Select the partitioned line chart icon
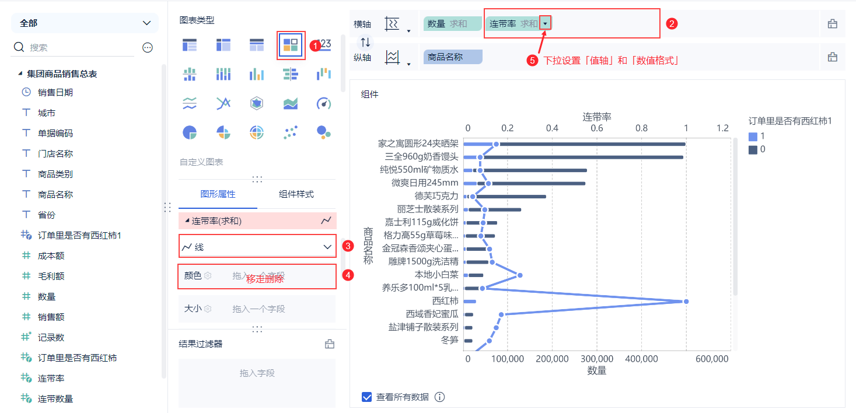 190,104
